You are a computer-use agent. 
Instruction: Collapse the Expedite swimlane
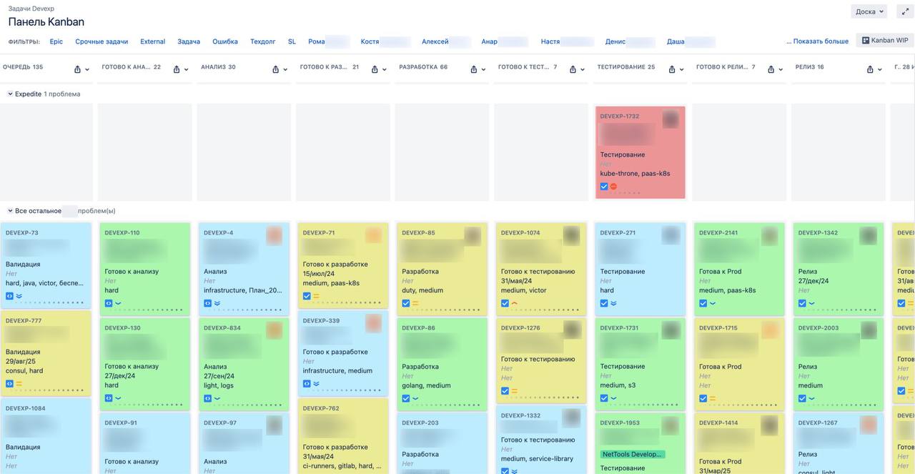tap(9, 93)
